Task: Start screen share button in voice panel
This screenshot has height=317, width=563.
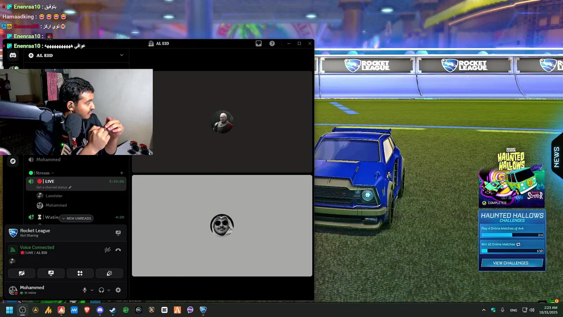Action: [x=51, y=273]
